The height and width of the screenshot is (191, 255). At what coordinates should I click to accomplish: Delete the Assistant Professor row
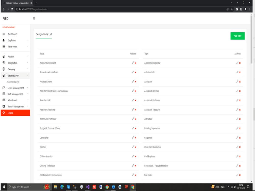(240, 100)
